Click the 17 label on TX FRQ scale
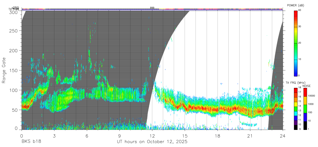Image resolution: width=318 pixels, height=147 pixels. click(x=299, y=92)
